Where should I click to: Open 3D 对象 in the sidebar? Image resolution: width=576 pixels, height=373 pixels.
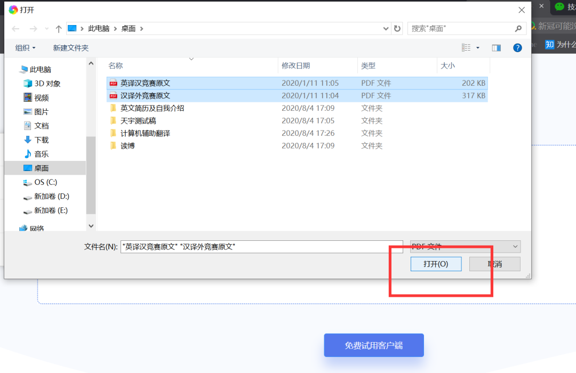click(x=42, y=83)
